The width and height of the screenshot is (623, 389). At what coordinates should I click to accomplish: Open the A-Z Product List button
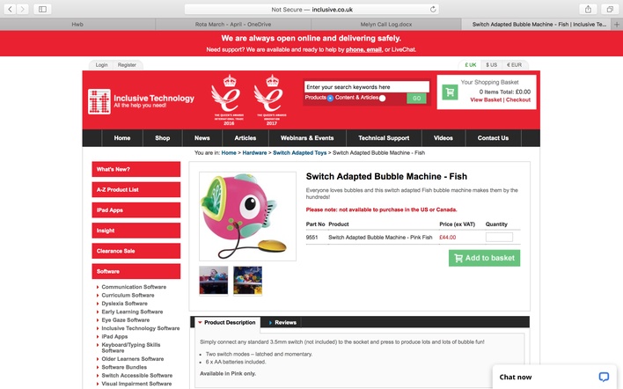click(x=136, y=189)
